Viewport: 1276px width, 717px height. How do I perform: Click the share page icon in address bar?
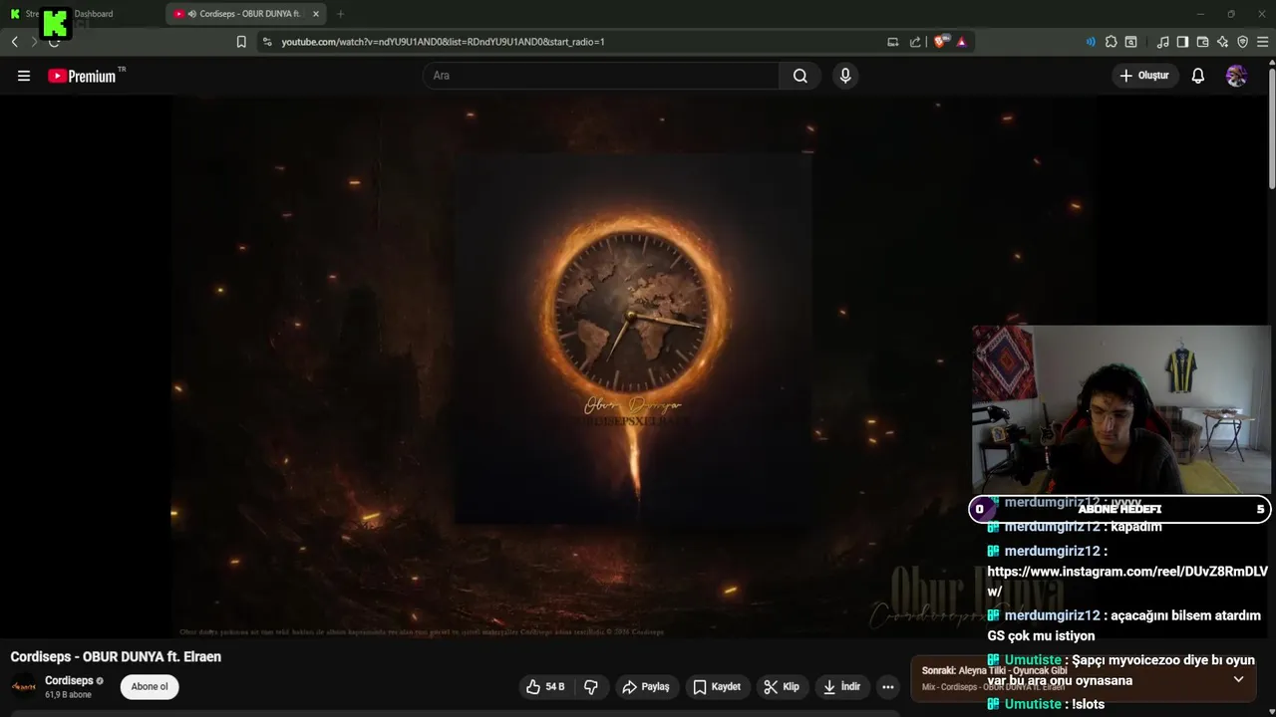915,42
